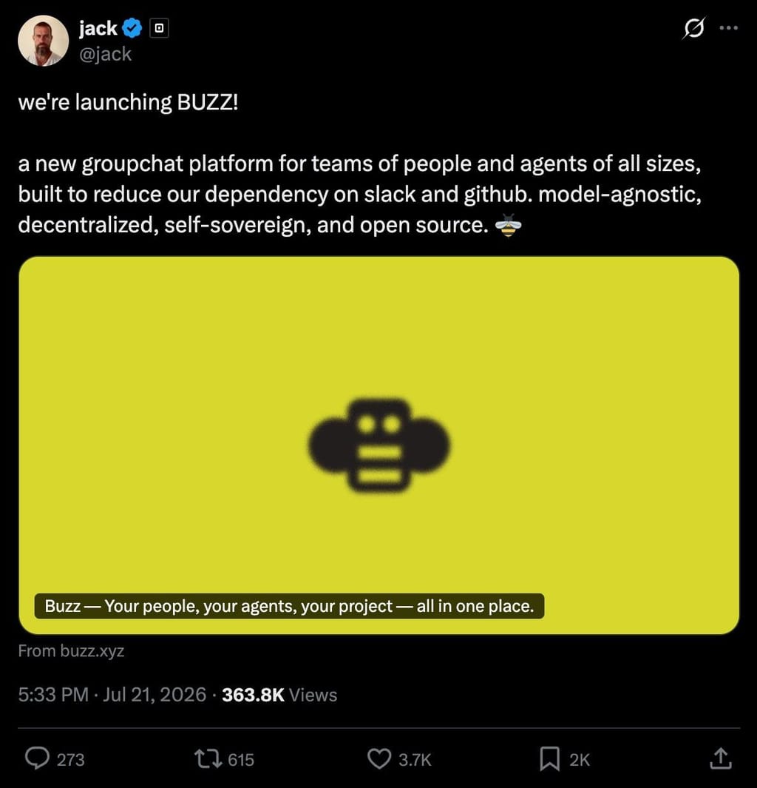Click the repost arrows icon

click(208, 759)
